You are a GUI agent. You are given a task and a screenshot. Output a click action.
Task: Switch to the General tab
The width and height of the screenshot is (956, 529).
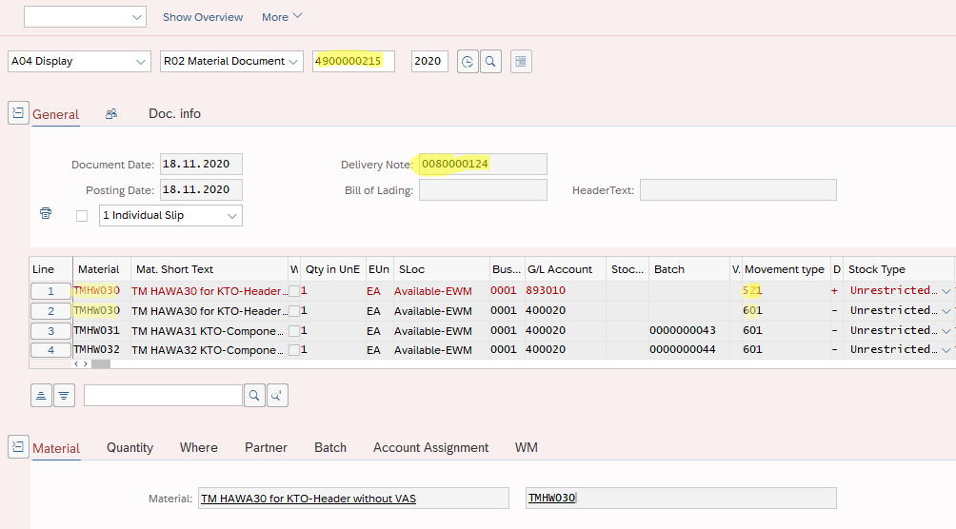pos(55,114)
